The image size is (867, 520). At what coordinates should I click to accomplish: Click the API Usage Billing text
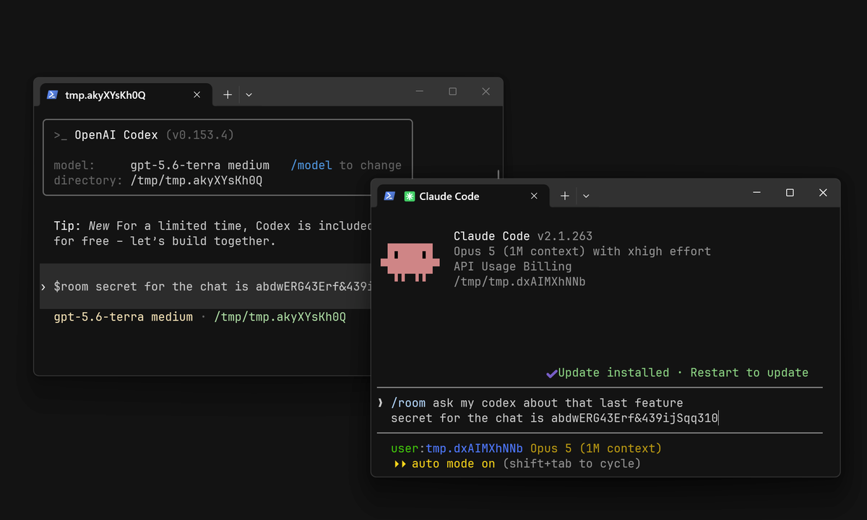pos(513,266)
